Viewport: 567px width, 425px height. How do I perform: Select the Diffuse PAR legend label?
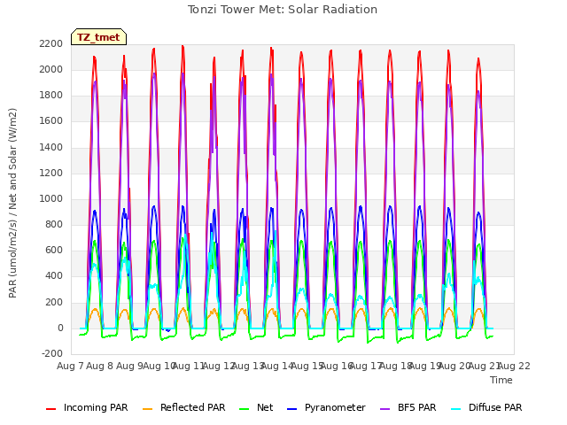point(495,407)
